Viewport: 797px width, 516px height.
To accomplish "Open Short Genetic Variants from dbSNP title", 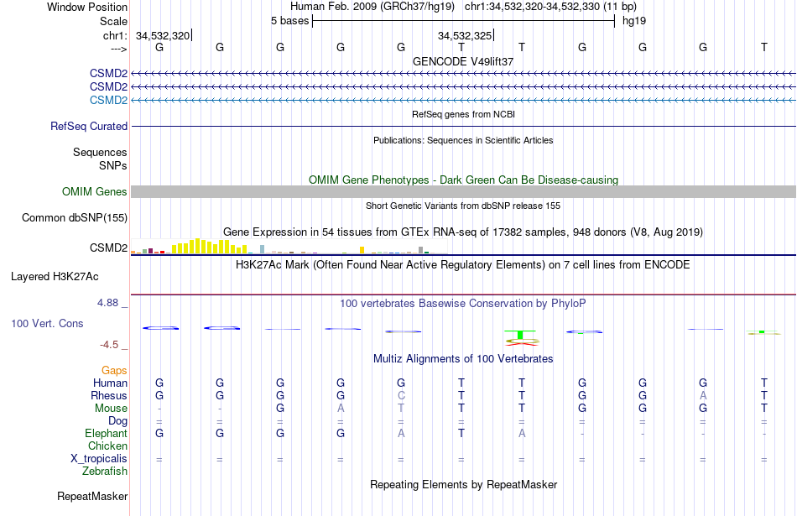I will (x=463, y=206).
